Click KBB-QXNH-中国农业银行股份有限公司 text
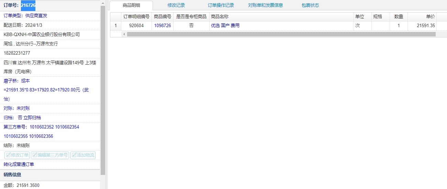The width and height of the screenshot is (447, 189). pos(42,34)
